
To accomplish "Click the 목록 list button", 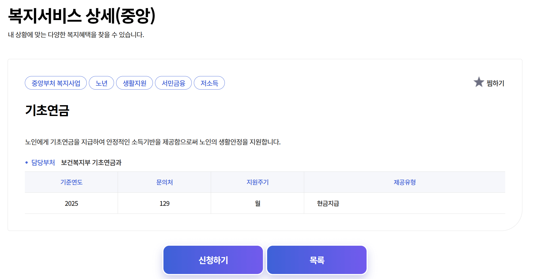I will click(316, 260).
